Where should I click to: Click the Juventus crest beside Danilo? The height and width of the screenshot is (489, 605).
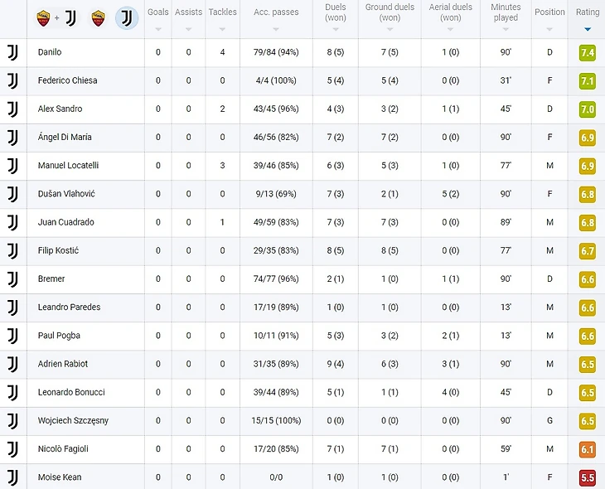pos(12,52)
